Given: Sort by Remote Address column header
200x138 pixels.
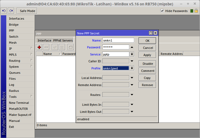Looking at the screenshot, I should point(172,54).
